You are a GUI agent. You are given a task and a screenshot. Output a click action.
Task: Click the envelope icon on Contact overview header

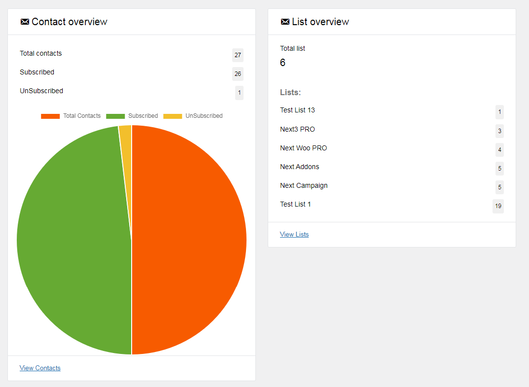24,21
